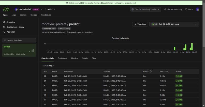This screenshot has width=205, height=107.
Task: Open run 30 row
Action: click(x=120, y=86)
